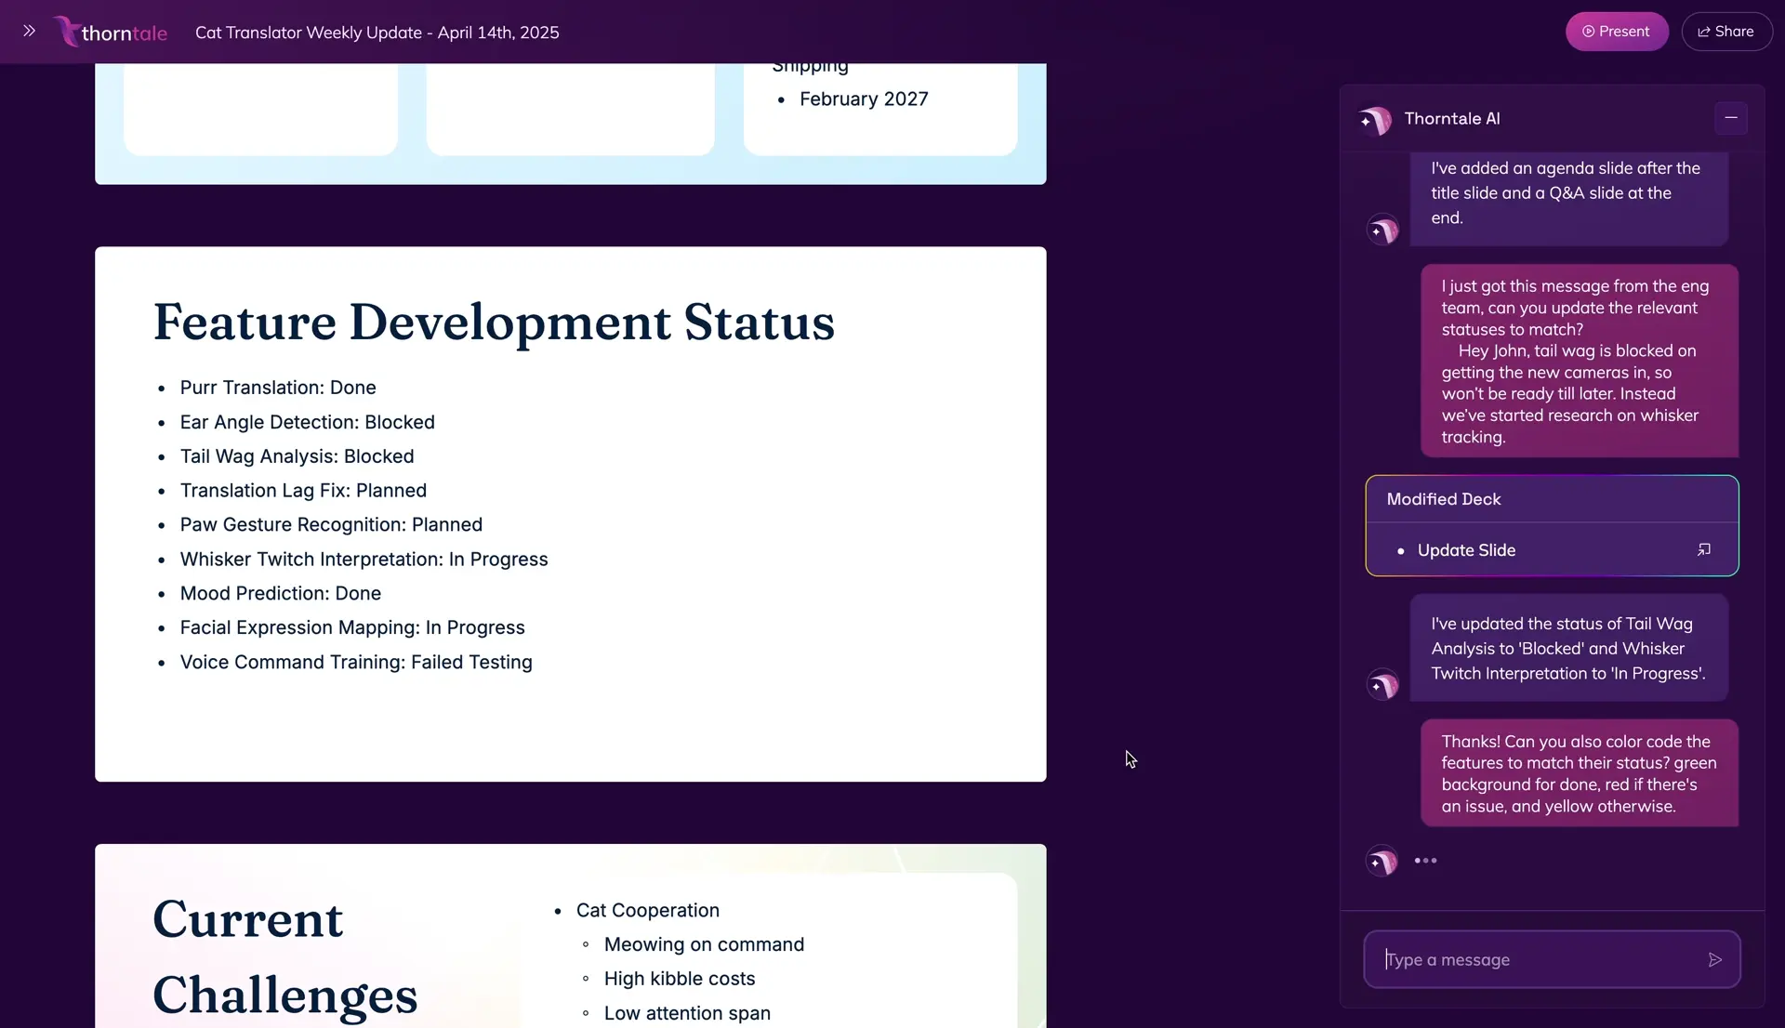Image resolution: width=1785 pixels, height=1028 pixels.
Task: Click the AI avatar beside typing indicator
Action: point(1382,862)
